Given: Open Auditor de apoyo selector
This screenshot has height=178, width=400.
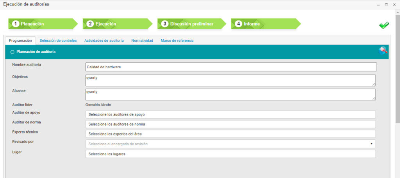Looking at the screenshot, I should click(230, 114).
